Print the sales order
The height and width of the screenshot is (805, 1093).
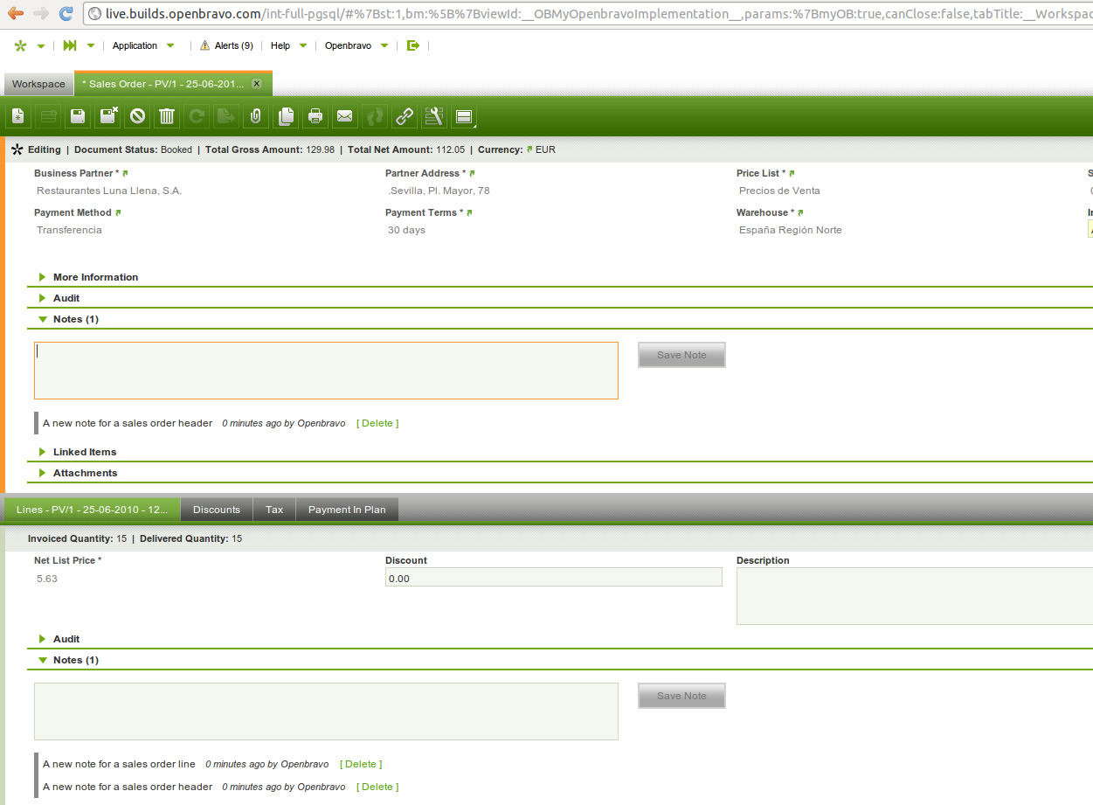point(315,115)
